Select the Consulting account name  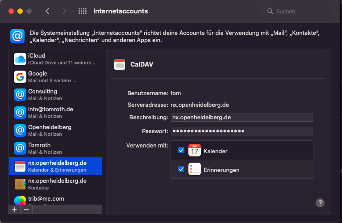(x=42, y=91)
